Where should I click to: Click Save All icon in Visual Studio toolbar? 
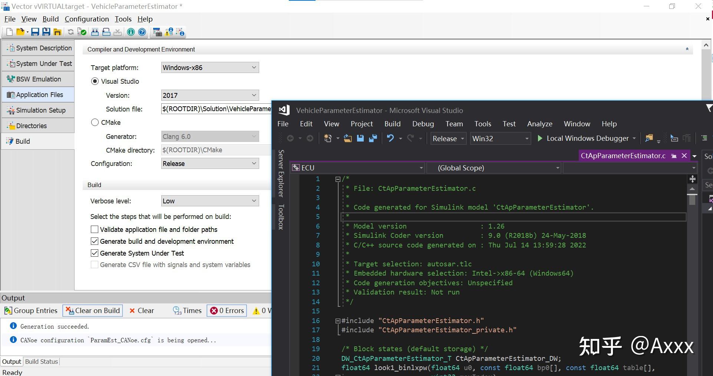373,138
